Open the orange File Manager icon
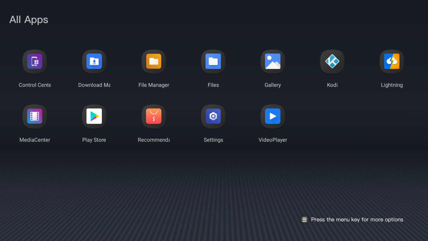The width and height of the screenshot is (428, 241). coord(154,62)
